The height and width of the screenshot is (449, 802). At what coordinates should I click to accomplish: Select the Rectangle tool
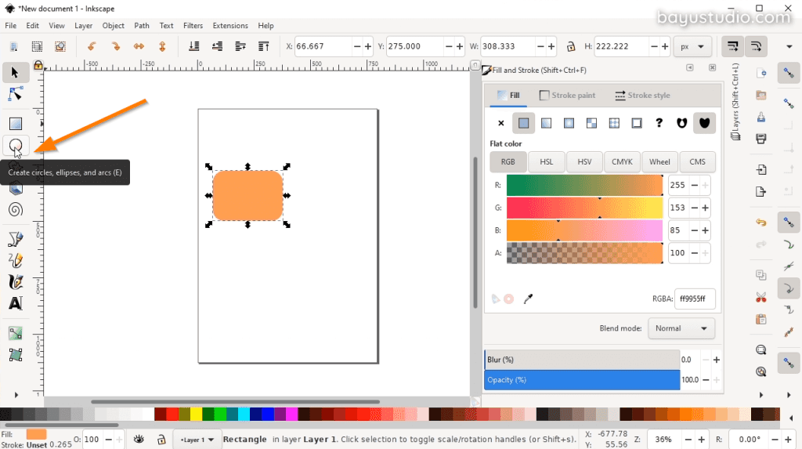pyautogui.click(x=16, y=124)
